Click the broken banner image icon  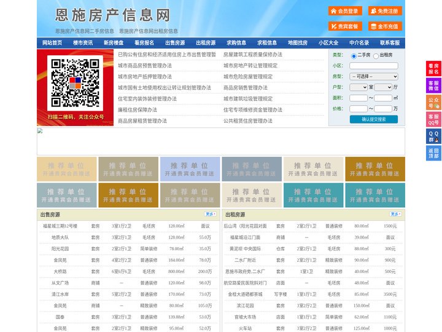click(40, 131)
